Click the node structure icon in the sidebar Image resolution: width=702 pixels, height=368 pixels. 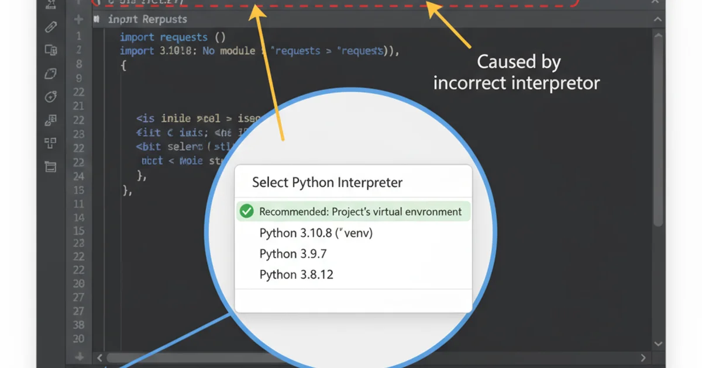[50, 143]
